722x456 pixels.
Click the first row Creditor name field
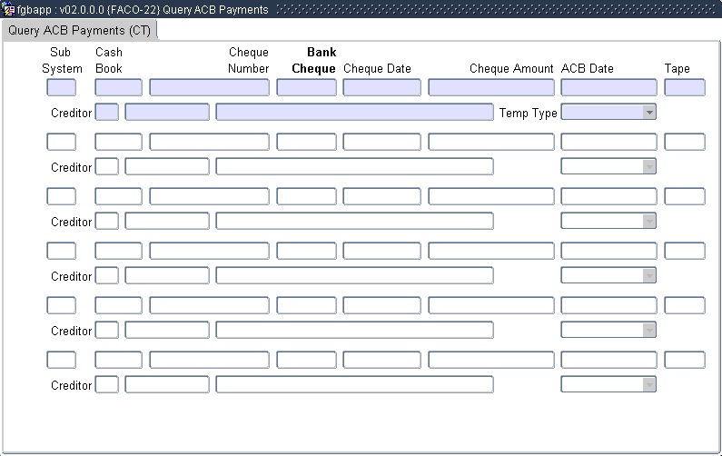[x=354, y=113]
